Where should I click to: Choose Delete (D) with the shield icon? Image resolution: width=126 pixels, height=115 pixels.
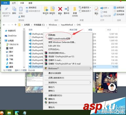(x=52, y=99)
